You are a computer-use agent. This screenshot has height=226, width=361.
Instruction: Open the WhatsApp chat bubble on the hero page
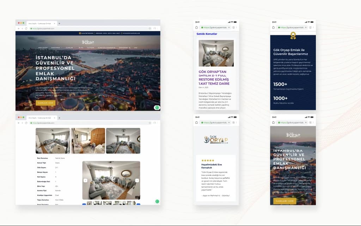point(157,108)
